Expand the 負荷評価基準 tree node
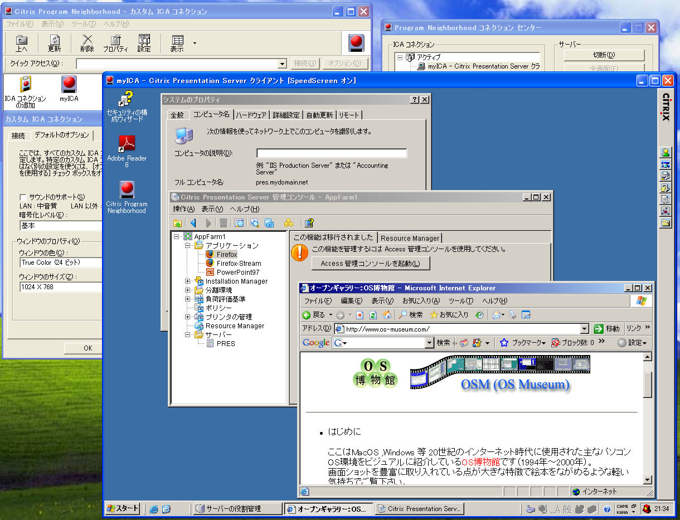This screenshot has height=520, width=680. click(188, 299)
